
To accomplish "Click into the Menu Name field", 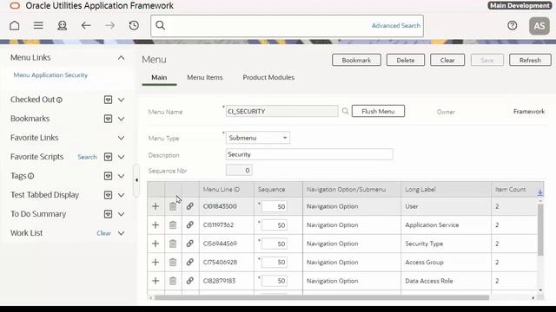I will [281, 112].
